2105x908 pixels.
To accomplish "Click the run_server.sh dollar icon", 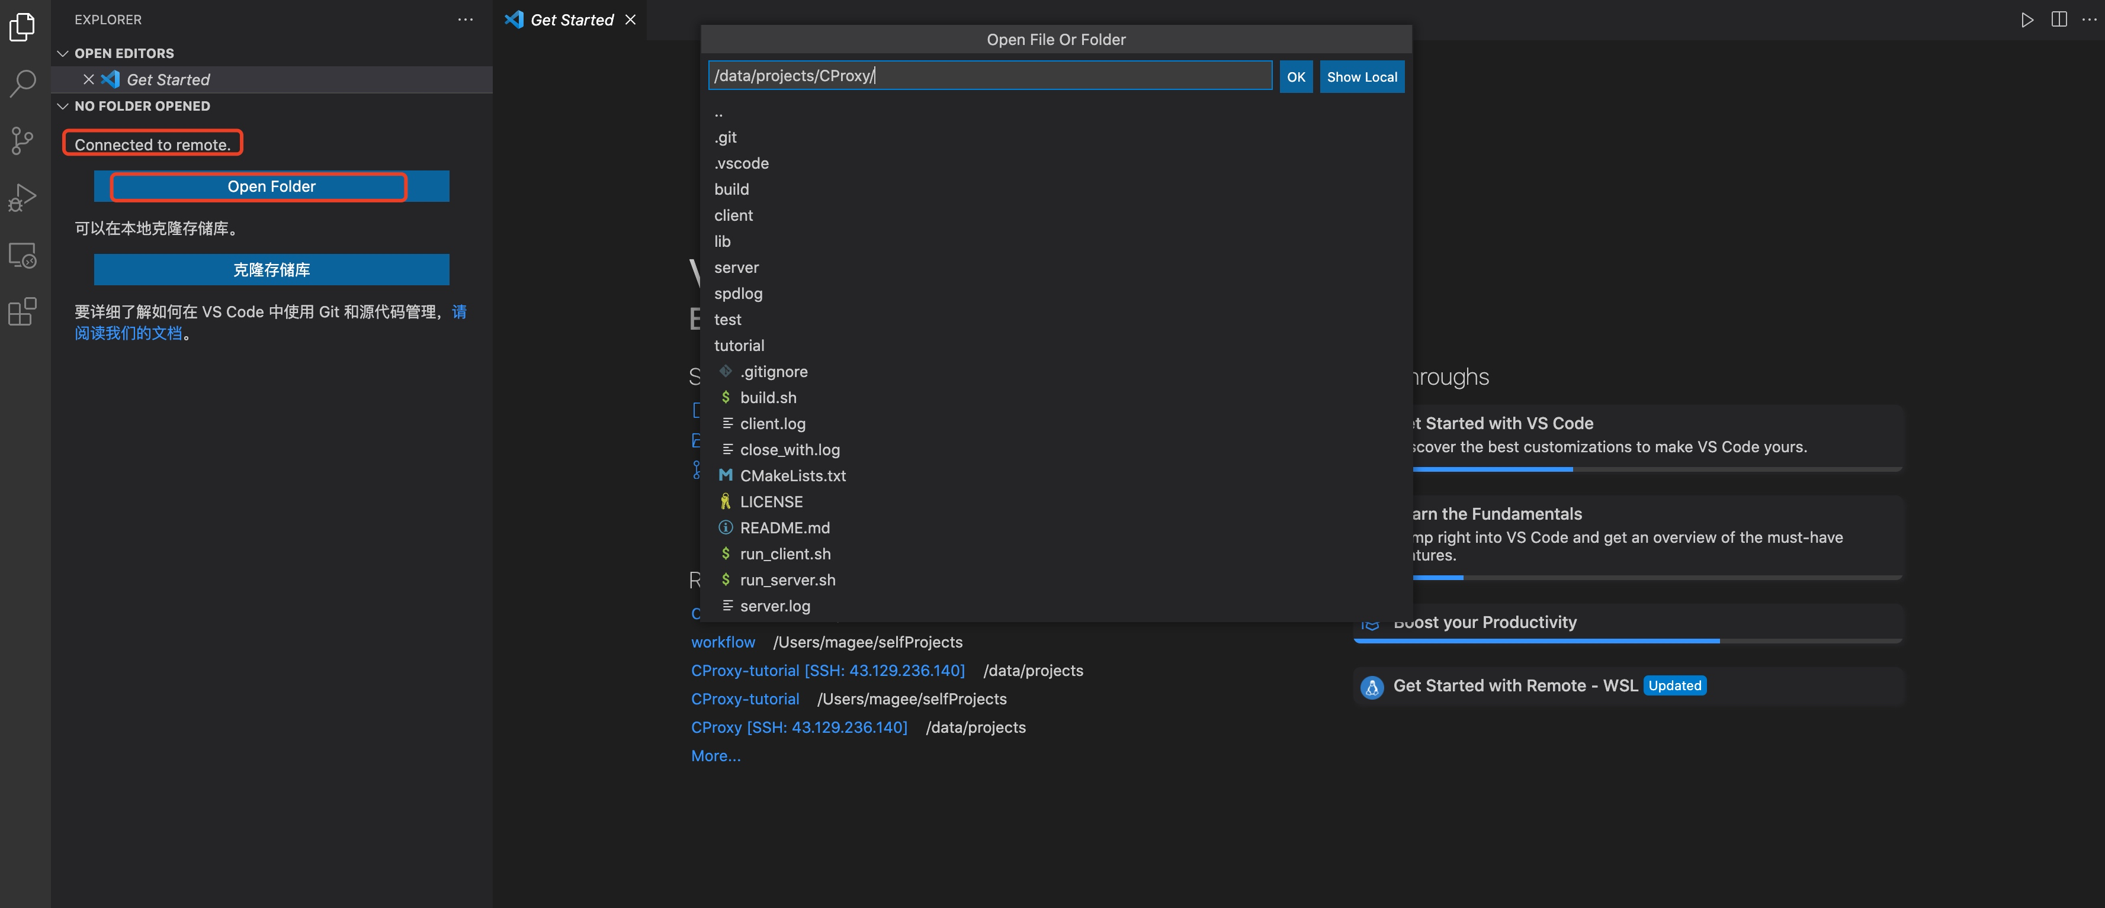I will pyautogui.click(x=726, y=579).
